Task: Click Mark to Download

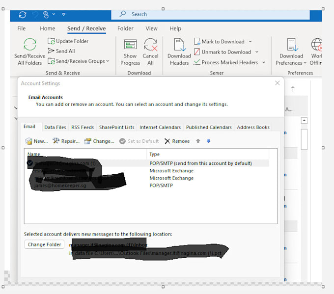Action: point(220,42)
